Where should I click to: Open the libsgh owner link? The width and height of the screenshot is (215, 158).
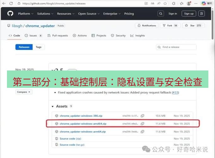click(x=17, y=26)
